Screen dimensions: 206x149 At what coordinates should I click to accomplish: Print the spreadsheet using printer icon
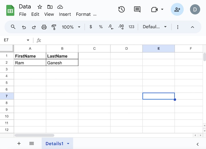[x=44, y=27]
